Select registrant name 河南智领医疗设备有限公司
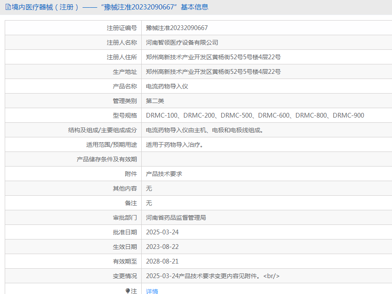This screenshot has height=294, width=392. 182,42
